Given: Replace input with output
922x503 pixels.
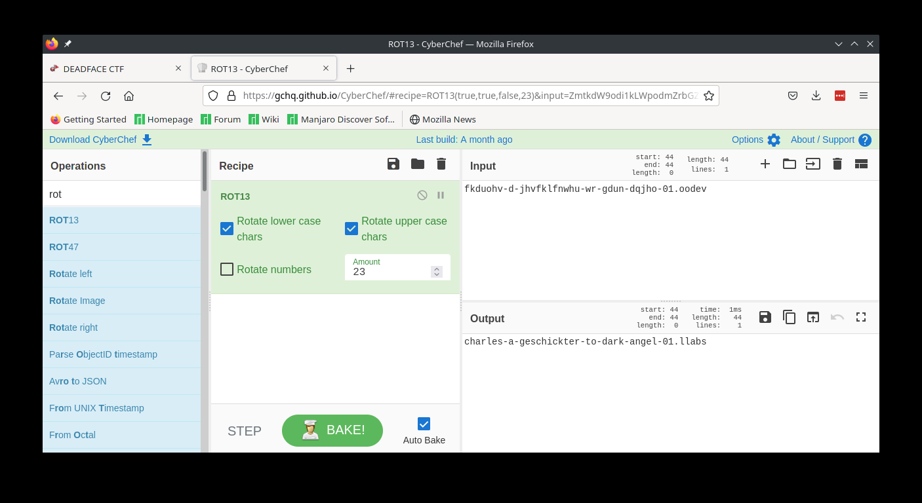Looking at the screenshot, I should 813,317.
